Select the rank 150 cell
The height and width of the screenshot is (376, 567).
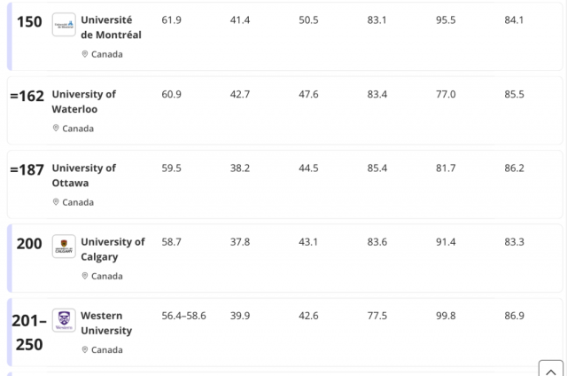point(29,22)
